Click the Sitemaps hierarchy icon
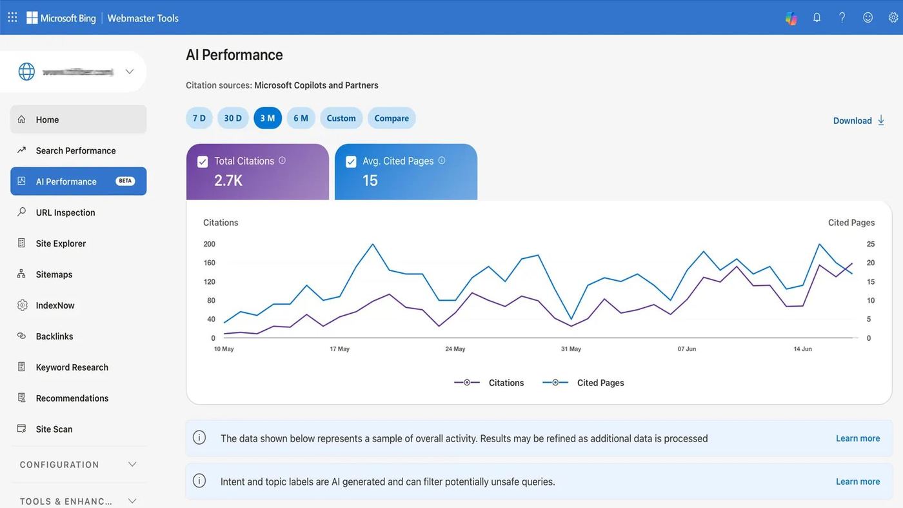 (x=21, y=274)
